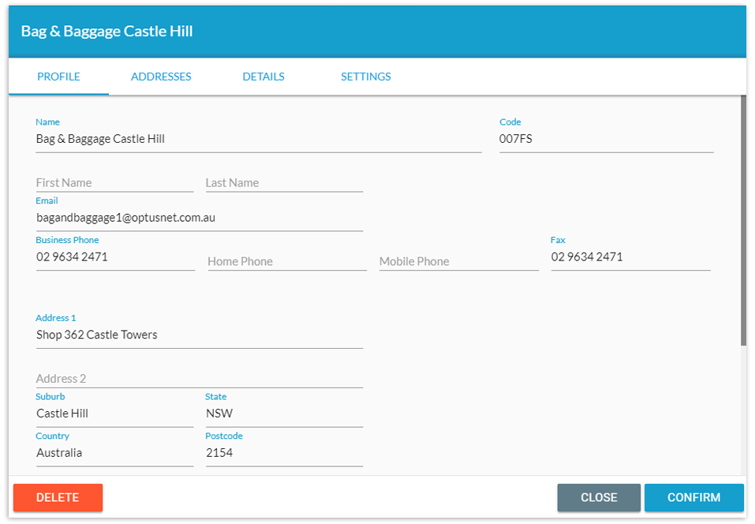Focus the empty Address 2 field
Image resolution: width=755 pixels, height=524 pixels.
pyautogui.click(x=200, y=379)
